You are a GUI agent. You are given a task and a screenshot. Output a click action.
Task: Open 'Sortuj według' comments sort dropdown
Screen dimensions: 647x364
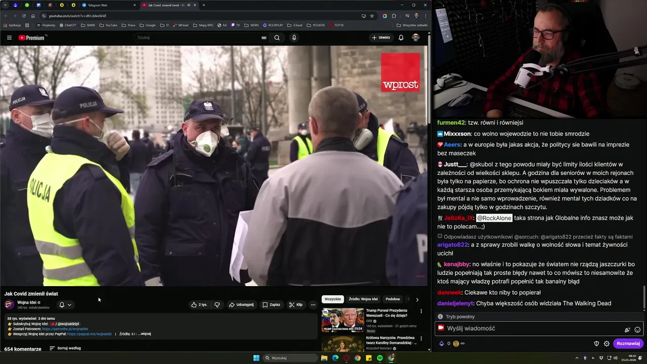pyautogui.click(x=65, y=348)
